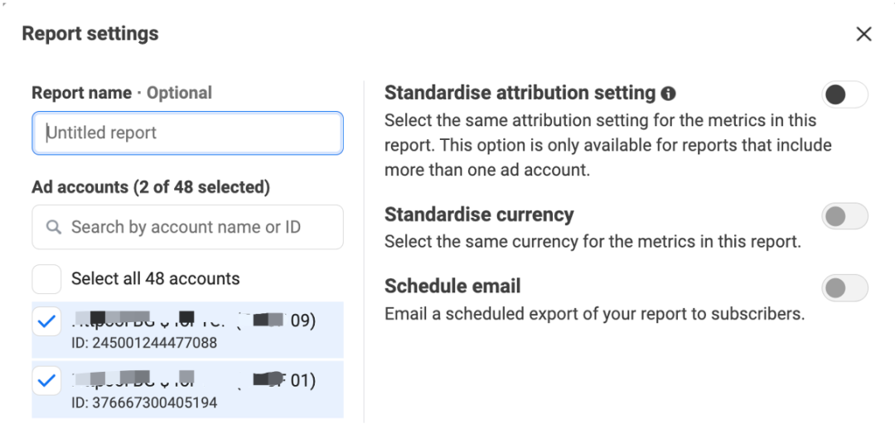Click the Report name Optional label
The width and height of the screenshot is (895, 434).
122,93
